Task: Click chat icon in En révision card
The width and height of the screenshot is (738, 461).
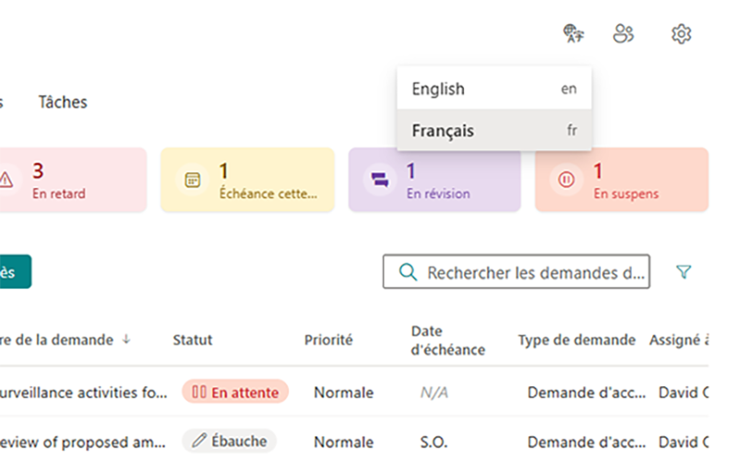Action: point(380,180)
